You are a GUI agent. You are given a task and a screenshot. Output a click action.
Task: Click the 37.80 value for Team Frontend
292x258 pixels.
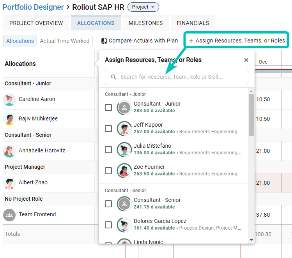point(263,215)
